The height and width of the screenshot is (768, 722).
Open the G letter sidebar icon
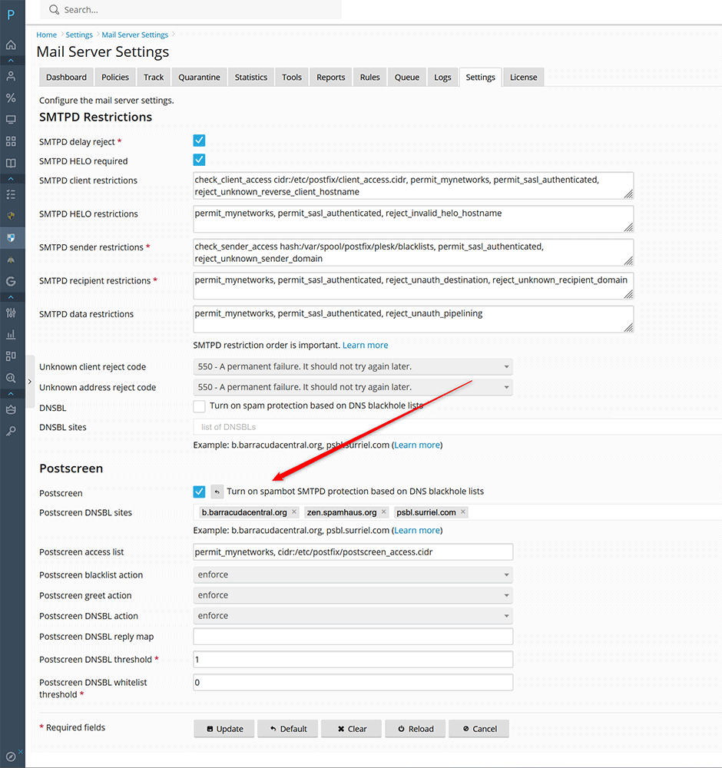pos(11,282)
